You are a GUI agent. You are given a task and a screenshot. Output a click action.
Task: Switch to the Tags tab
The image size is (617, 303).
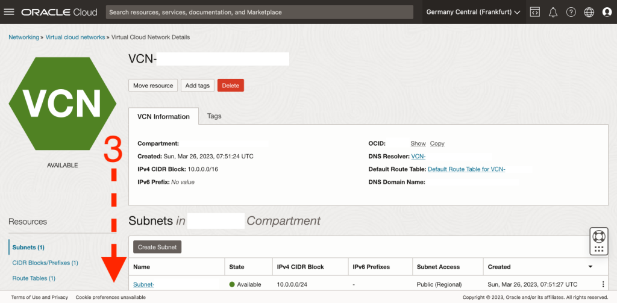[214, 116]
